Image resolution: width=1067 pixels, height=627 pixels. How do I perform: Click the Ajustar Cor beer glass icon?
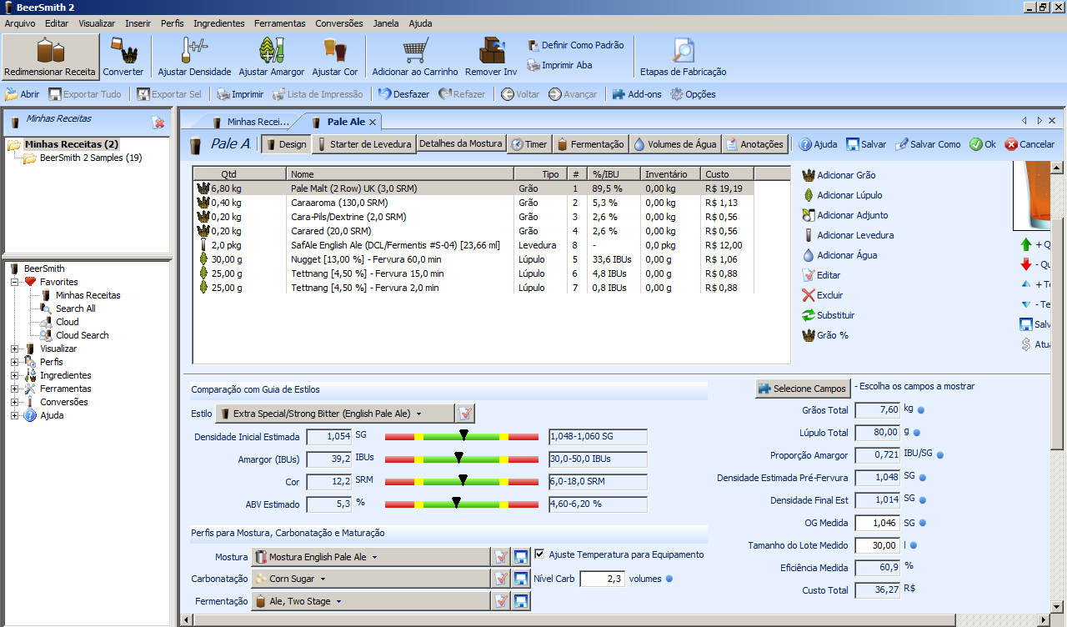[x=334, y=51]
